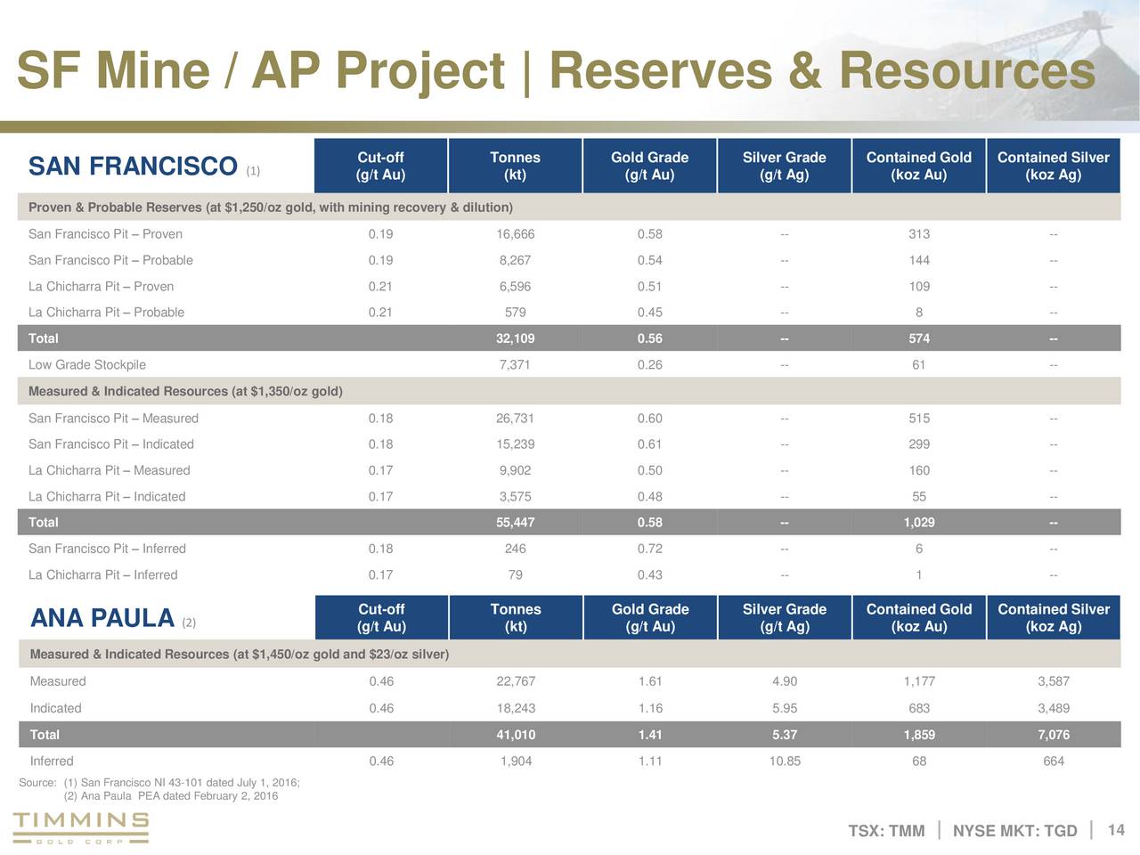Click the 'Contained Gold' header in San Francisco table
Screen dimensions: 1140x855
click(x=919, y=166)
